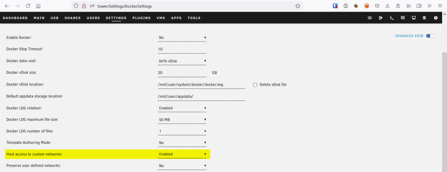This screenshot has height=172, width=447.
Task: Open the Template Authoring Mode dropdown
Action: coord(182,143)
